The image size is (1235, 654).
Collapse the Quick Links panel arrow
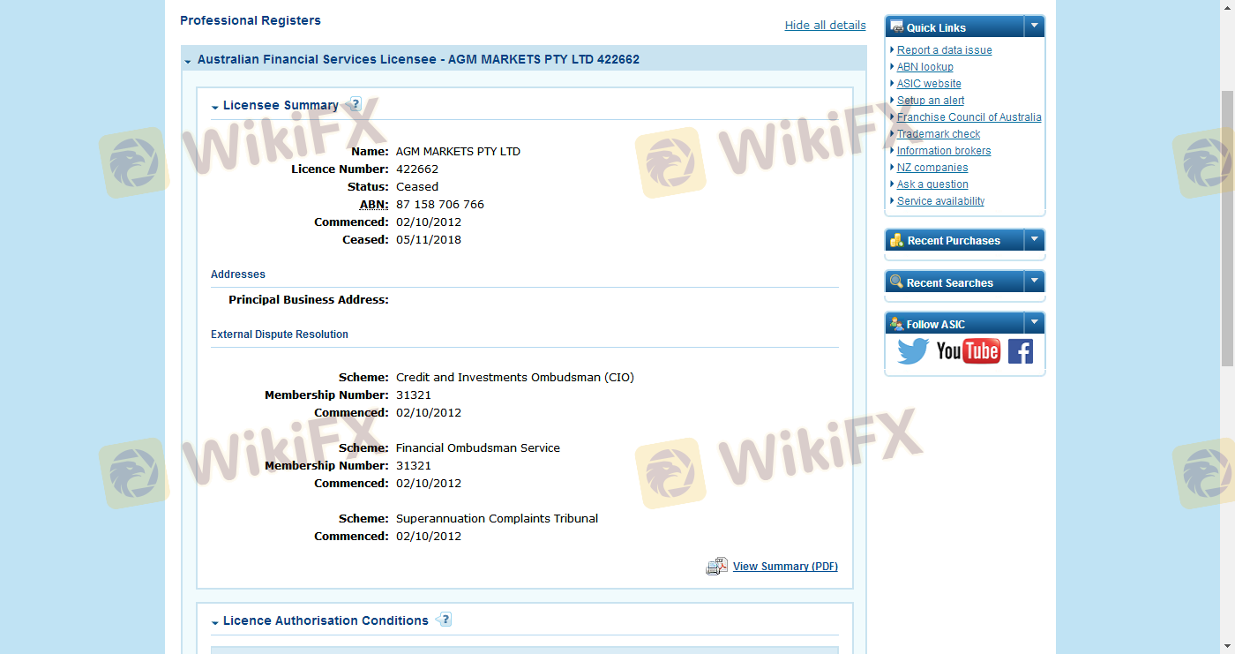coord(1035,26)
